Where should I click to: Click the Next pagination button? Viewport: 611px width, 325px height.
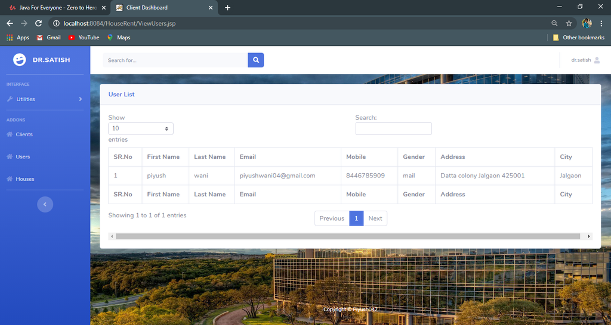point(375,218)
